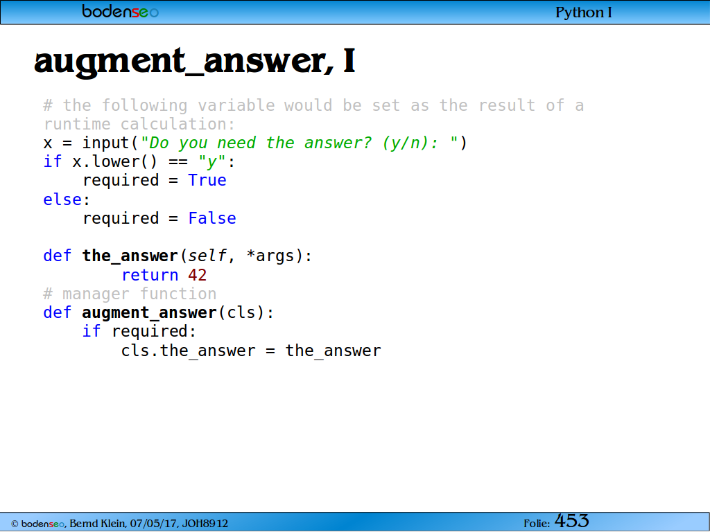This screenshot has width=710, height=532.
Task: Click the bodenseo logo in the header
Action: 120,11
